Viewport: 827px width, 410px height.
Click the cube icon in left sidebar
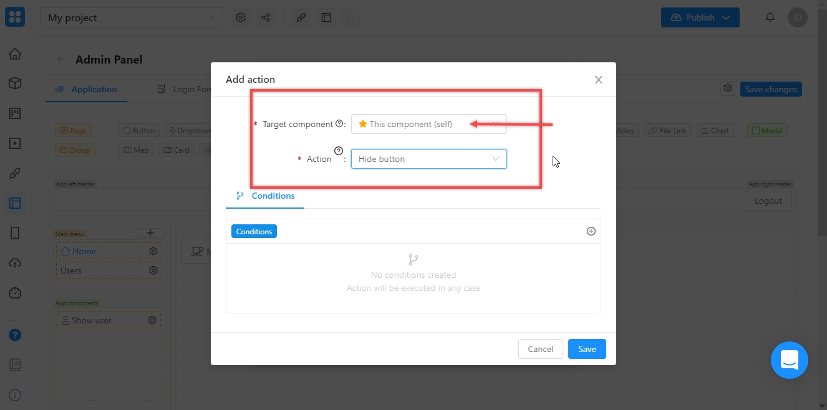15,83
